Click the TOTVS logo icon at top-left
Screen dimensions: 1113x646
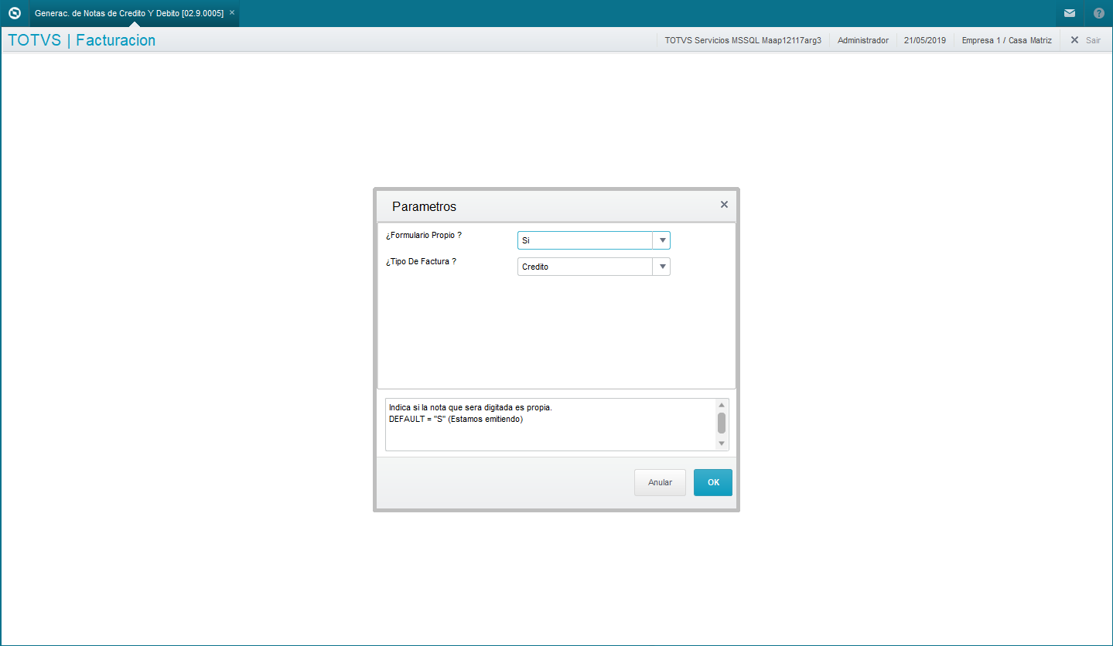pos(14,13)
